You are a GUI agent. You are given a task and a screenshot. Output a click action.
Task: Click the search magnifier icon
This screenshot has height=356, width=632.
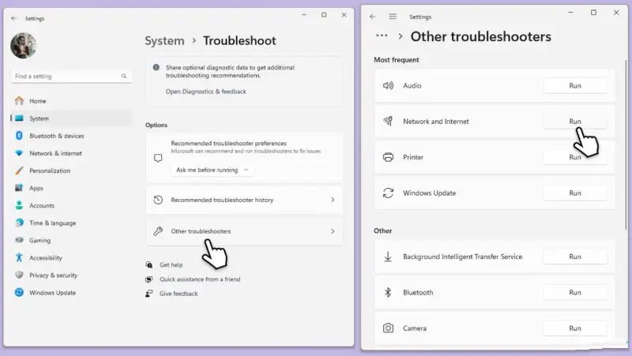(124, 76)
